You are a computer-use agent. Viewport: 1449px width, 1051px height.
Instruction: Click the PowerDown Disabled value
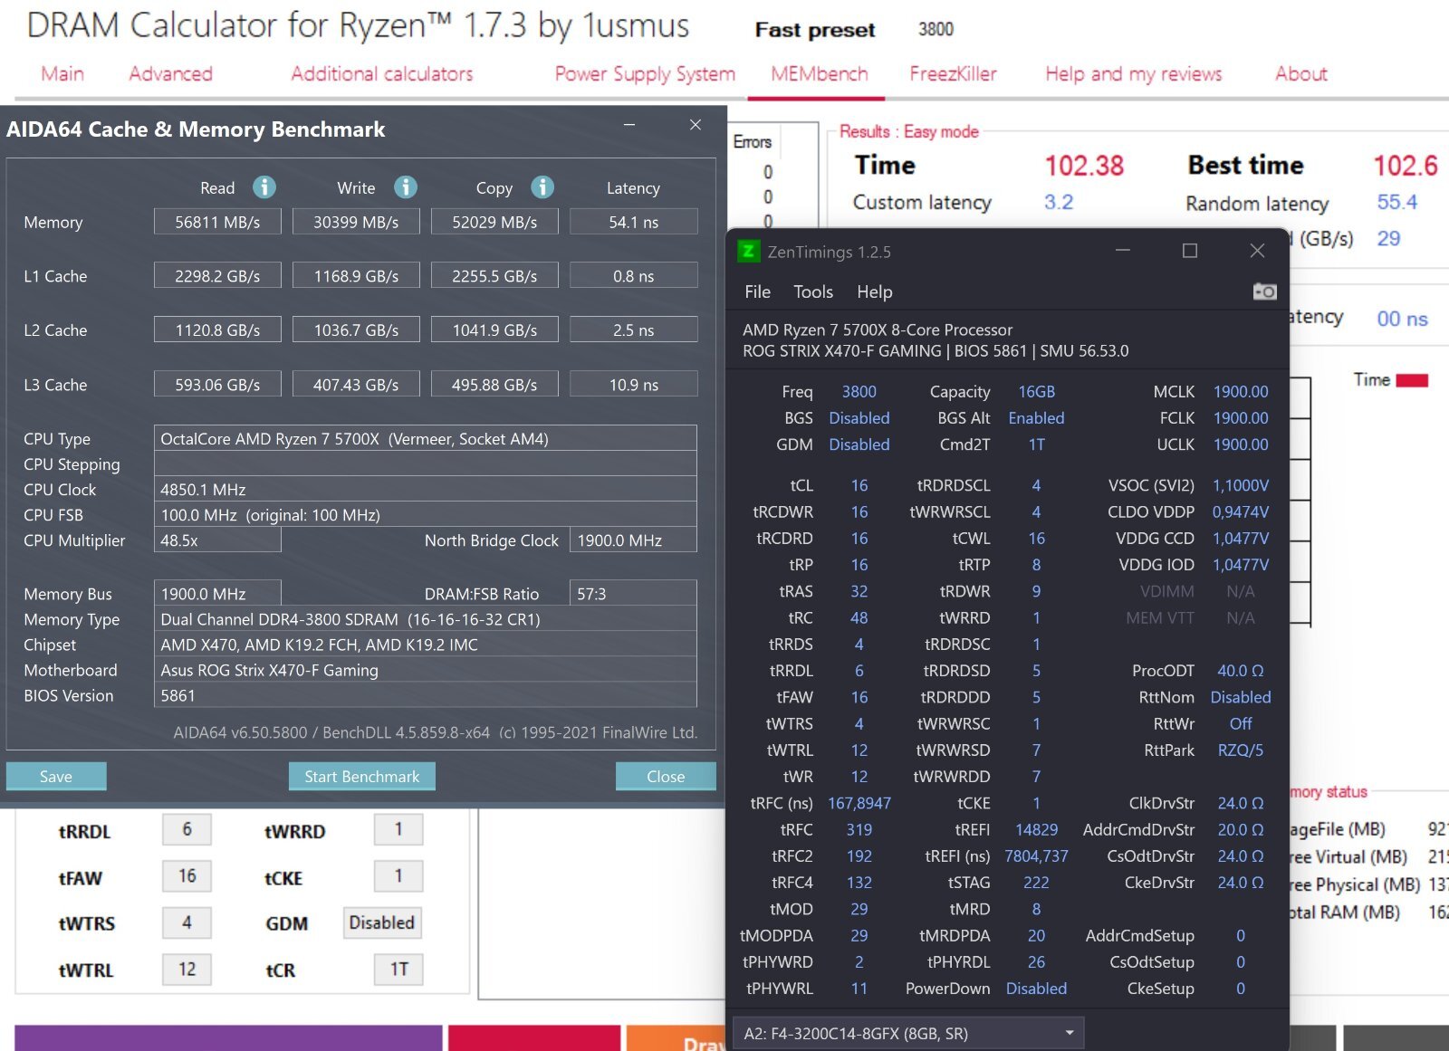[x=1036, y=989]
